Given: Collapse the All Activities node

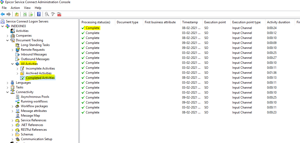Looking at the screenshot, I should tap(13, 64).
